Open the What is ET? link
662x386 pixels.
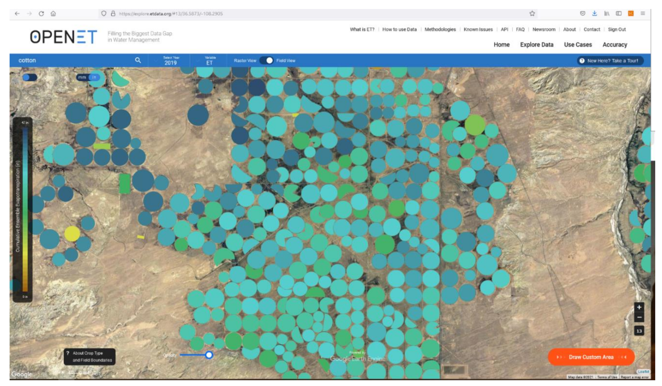(362, 29)
